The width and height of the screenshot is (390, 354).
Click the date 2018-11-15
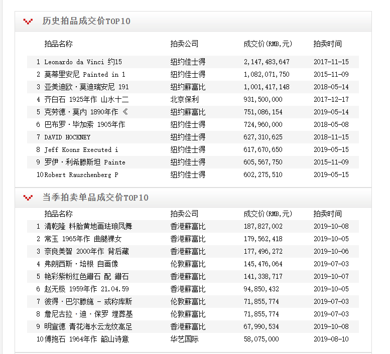tap(331, 137)
